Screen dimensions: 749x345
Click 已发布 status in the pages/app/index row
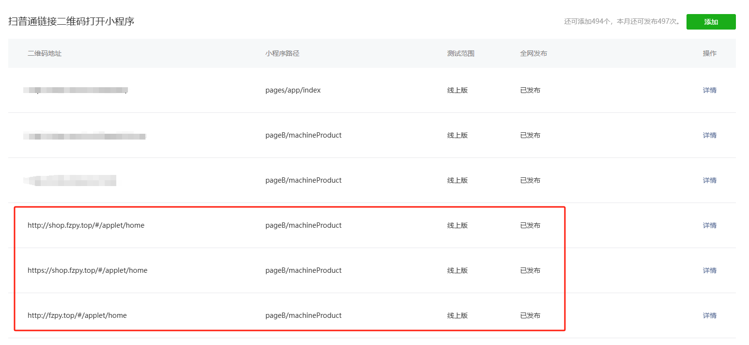tap(530, 90)
